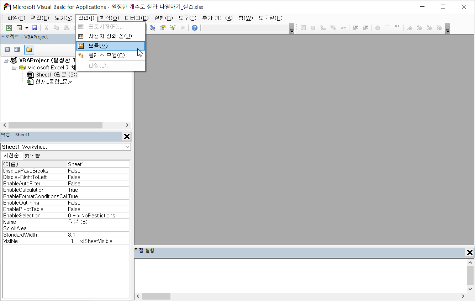Click the DisplayPageBreaks False value
475x301 pixels.
98,171
